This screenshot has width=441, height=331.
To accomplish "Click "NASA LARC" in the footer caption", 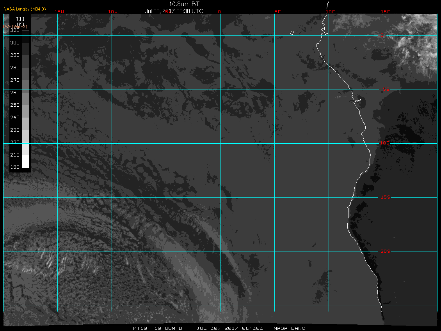I will 289,328.
